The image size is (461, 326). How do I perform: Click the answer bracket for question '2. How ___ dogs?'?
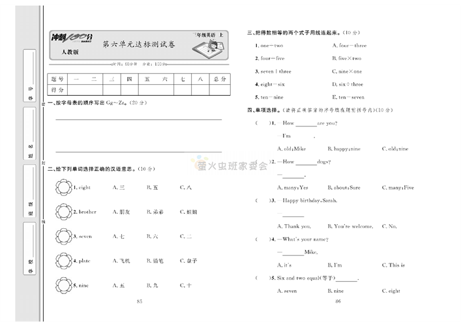(x=263, y=162)
